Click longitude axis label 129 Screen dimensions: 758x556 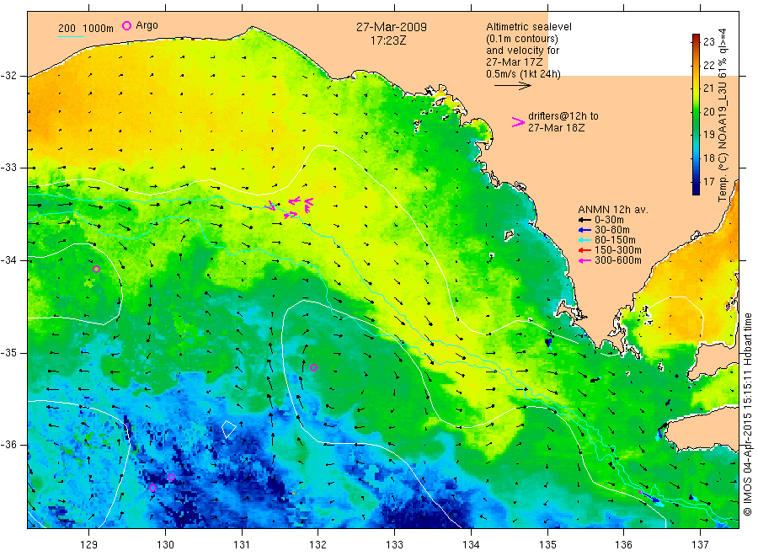(x=89, y=545)
